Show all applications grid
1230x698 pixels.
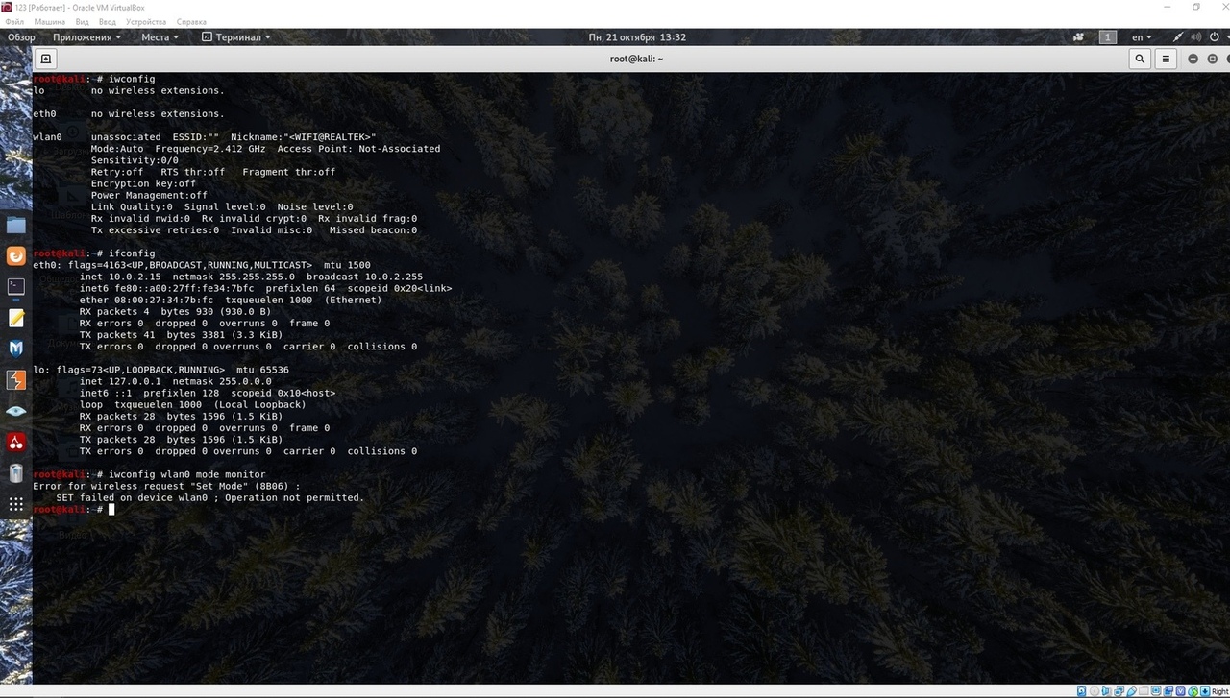pos(16,504)
